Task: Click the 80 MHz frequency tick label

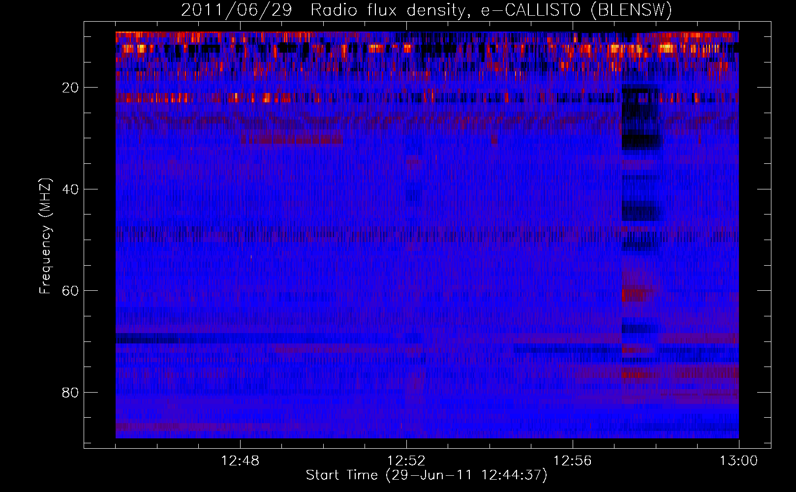Action: 70,393
